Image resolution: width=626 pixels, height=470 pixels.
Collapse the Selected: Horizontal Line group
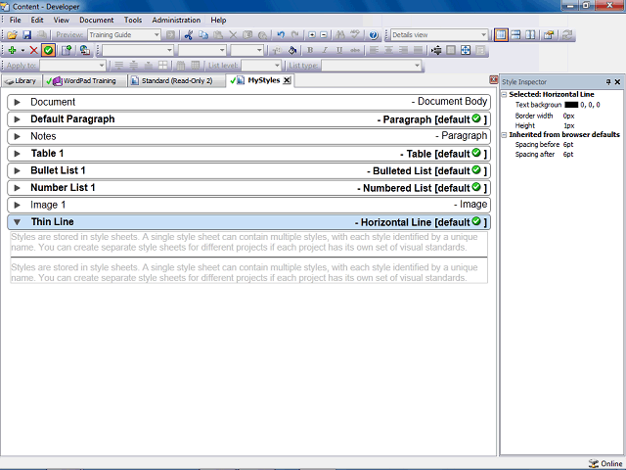coord(505,95)
